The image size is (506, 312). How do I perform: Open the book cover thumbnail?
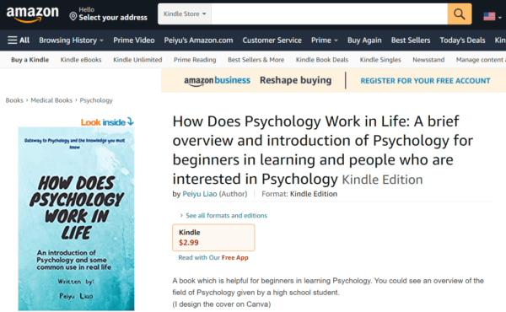pos(76,218)
